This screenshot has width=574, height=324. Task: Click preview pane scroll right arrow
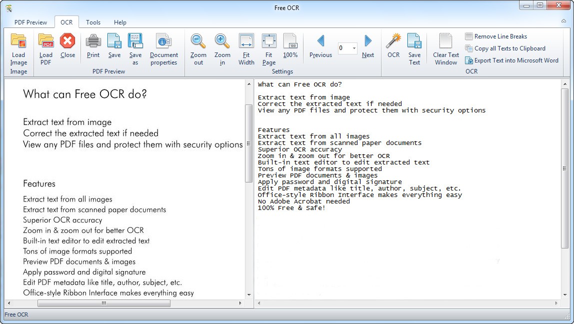(240, 303)
